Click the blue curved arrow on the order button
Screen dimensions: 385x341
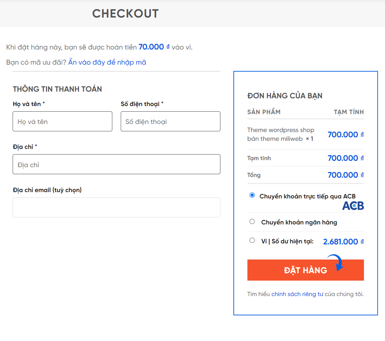point(337,263)
